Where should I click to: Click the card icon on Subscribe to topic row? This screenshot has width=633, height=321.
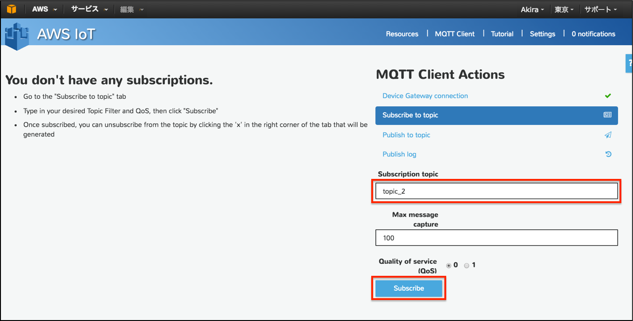[607, 115]
